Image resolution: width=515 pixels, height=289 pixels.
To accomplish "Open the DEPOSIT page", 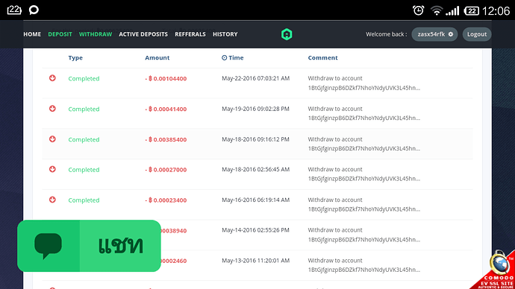I will 60,34.
